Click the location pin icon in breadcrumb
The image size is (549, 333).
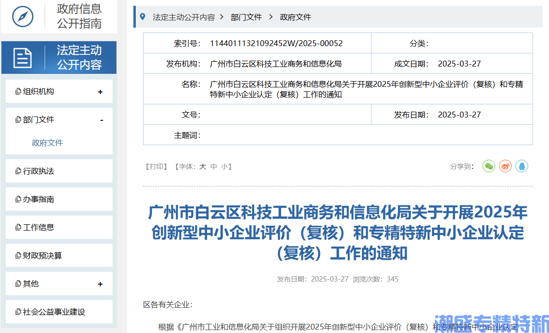point(142,17)
